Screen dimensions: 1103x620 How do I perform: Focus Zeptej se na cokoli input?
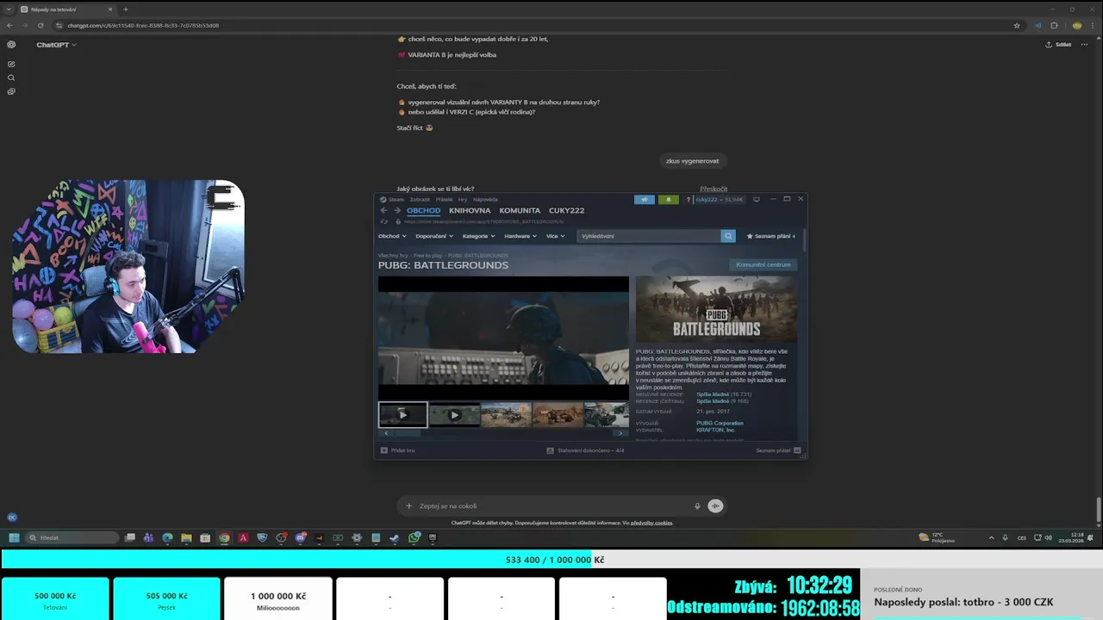(551, 506)
